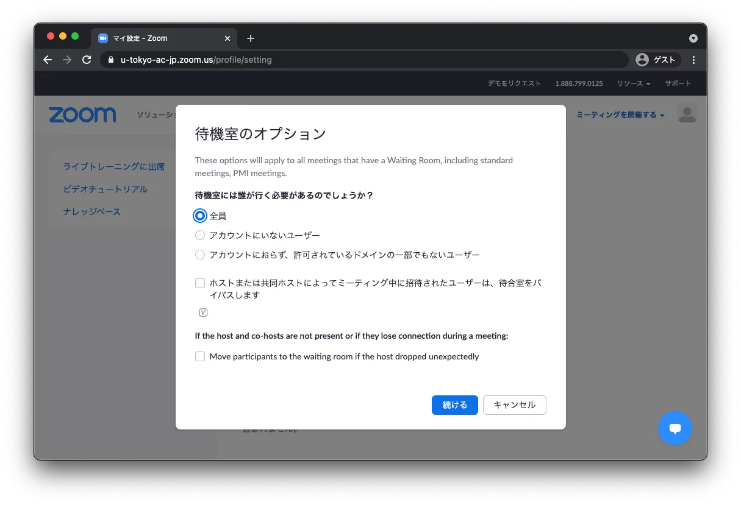This screenshot has width=741, height=505.
Task: Open the tab search dropdown arrow
Action: [693, 38]
